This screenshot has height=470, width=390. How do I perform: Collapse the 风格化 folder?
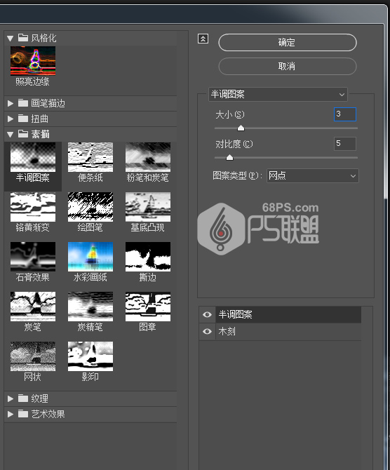[x=11, y=39]
